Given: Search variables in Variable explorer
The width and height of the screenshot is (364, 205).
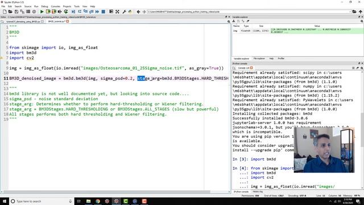Looking at the screenshot, I should [x=362, y=21].
